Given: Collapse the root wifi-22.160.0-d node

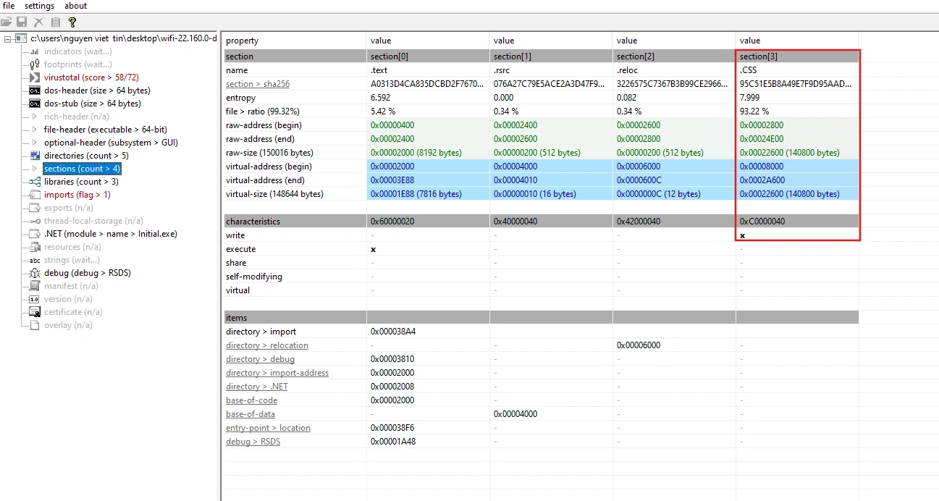Looking at the screenshot, I should coord(6,38).
